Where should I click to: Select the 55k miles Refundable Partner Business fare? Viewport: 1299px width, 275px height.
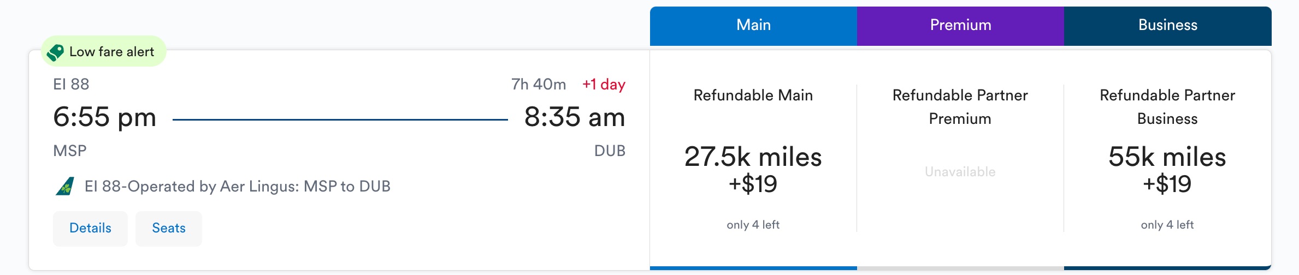tap(1167, 170)
